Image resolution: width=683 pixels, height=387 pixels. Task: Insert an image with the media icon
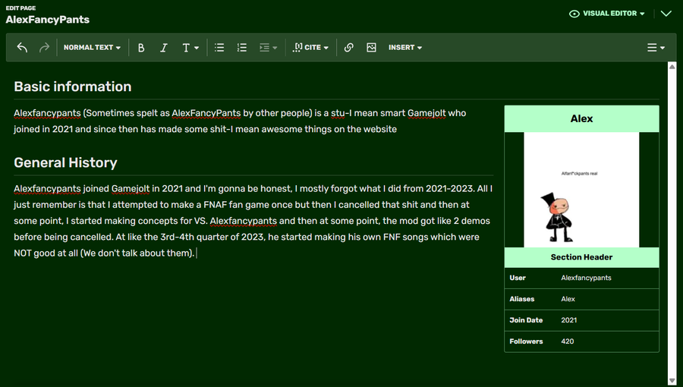(x=371, y=48)
